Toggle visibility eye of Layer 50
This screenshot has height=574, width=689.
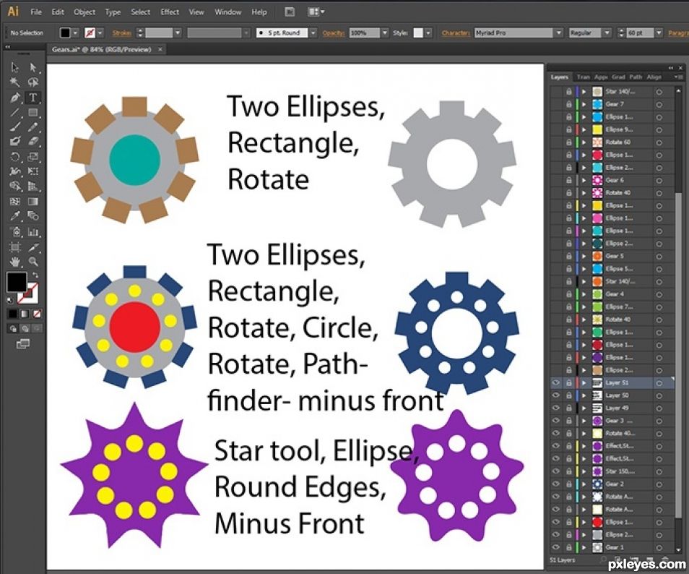click(x=556, y=395)
